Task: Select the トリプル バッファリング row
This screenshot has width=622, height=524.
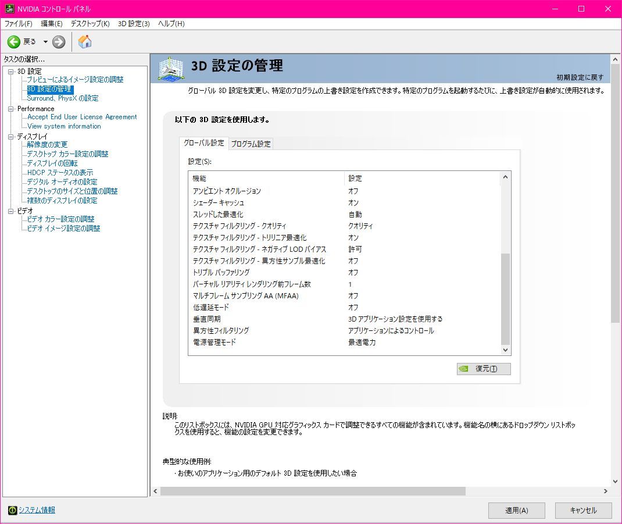Action: (x=344, y=272)
